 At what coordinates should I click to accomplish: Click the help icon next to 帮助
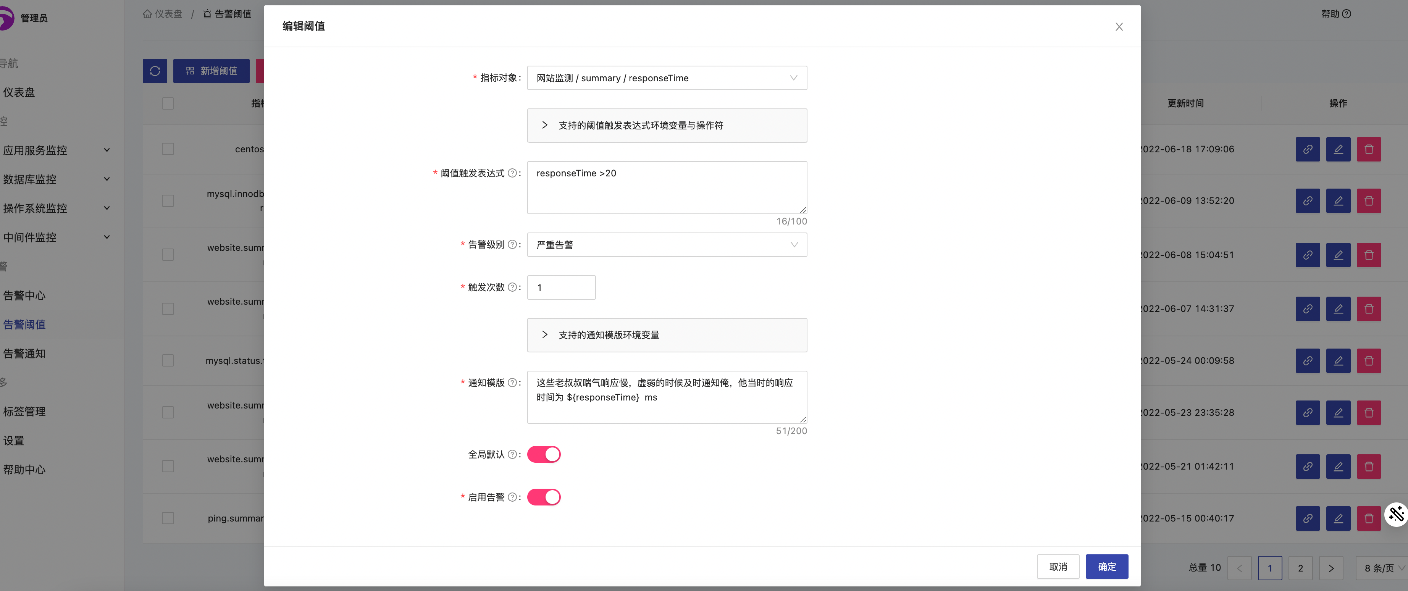pyautogui.click(x=1347, y=14)
